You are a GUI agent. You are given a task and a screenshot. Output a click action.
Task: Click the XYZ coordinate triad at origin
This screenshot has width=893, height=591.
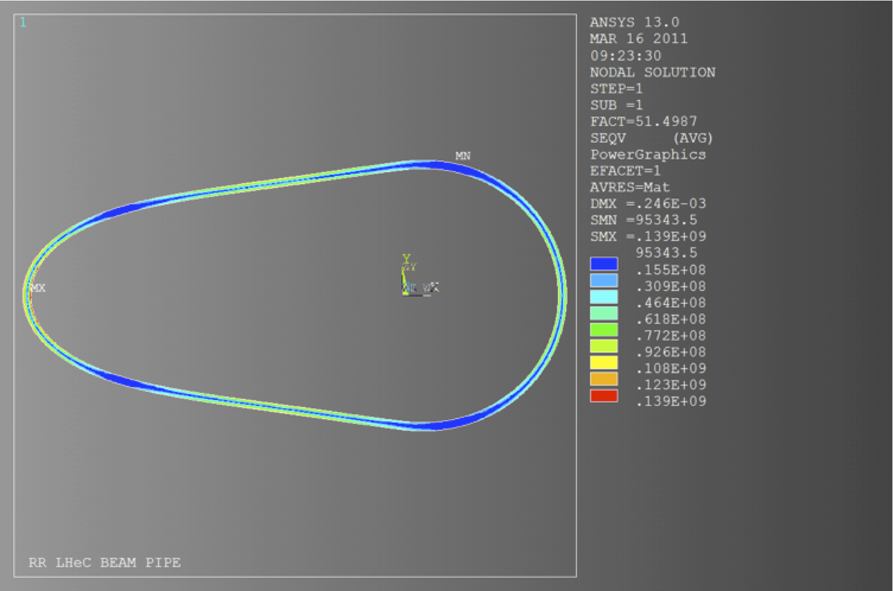pyautogui.click(x=413, y=279)
